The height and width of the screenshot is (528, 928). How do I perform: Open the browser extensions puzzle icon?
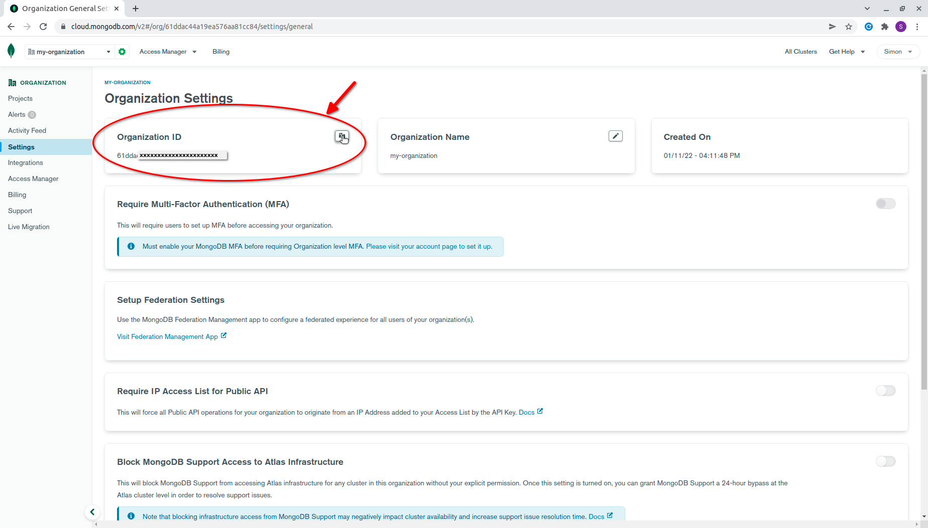(885, 27)
